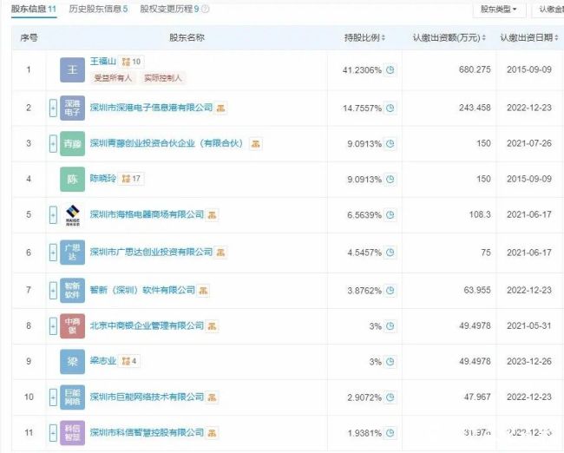Select date cell 2021-05-31
This screenshot has width=564, height=453.
click(529, 325)
